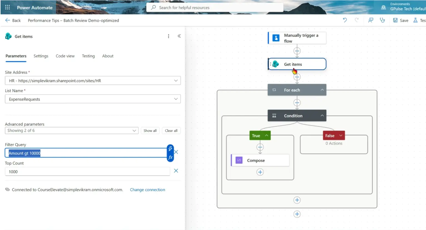Click the Redo icon in toolbar

357,20
